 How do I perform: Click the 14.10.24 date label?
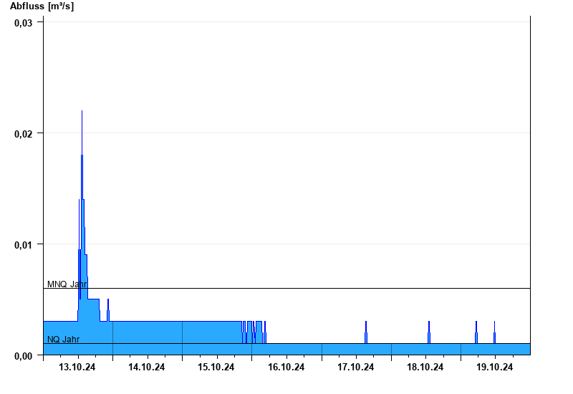pyautogui.click(x=147, y=367)
